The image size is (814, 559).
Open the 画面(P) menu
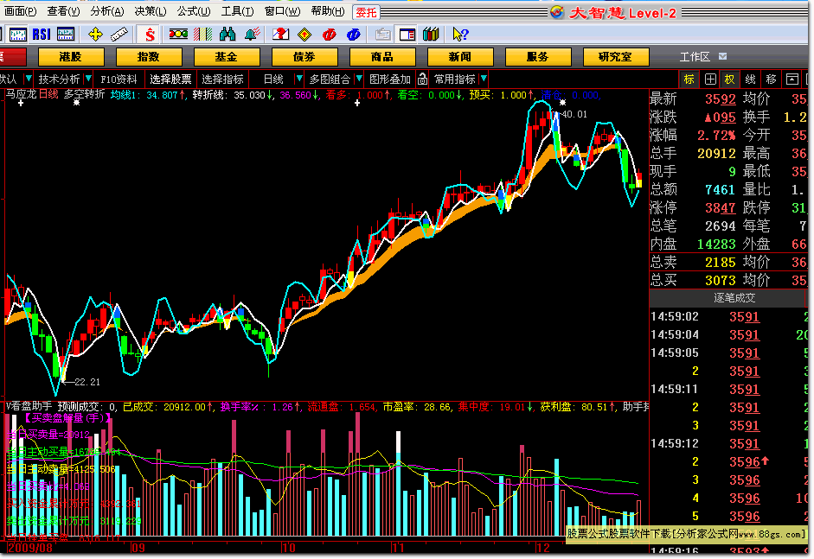(20, 11)
